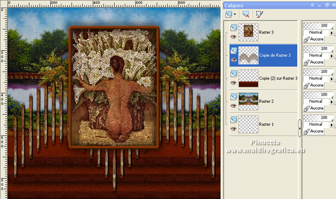Click the Edit Selection icon
Screen dimensions: 336x199
(x=259, y=14)
